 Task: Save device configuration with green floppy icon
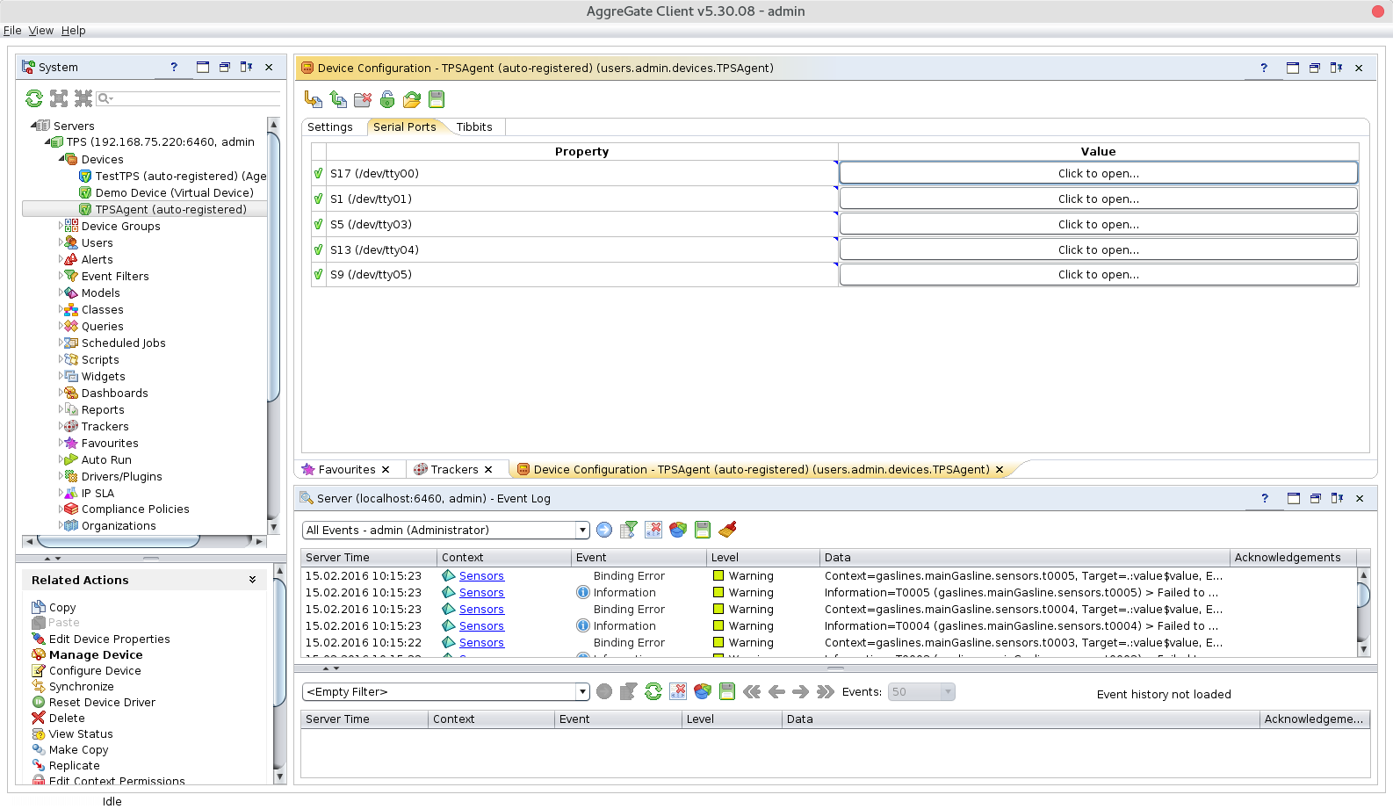pos(437,99)
